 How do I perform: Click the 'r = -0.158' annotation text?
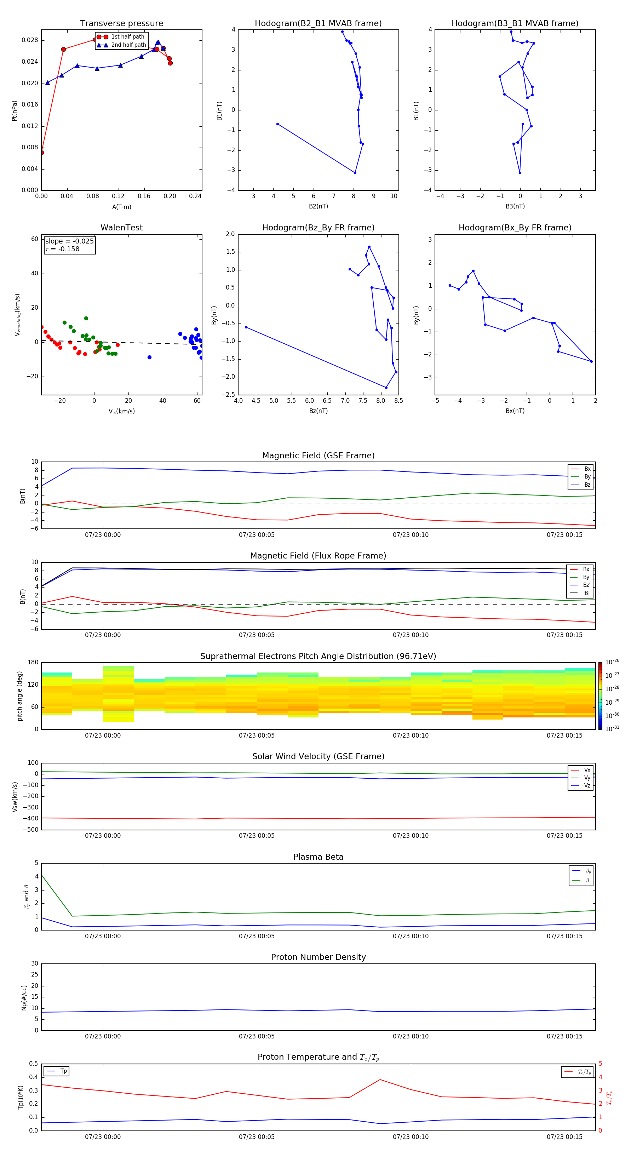(x=63, y=249)
